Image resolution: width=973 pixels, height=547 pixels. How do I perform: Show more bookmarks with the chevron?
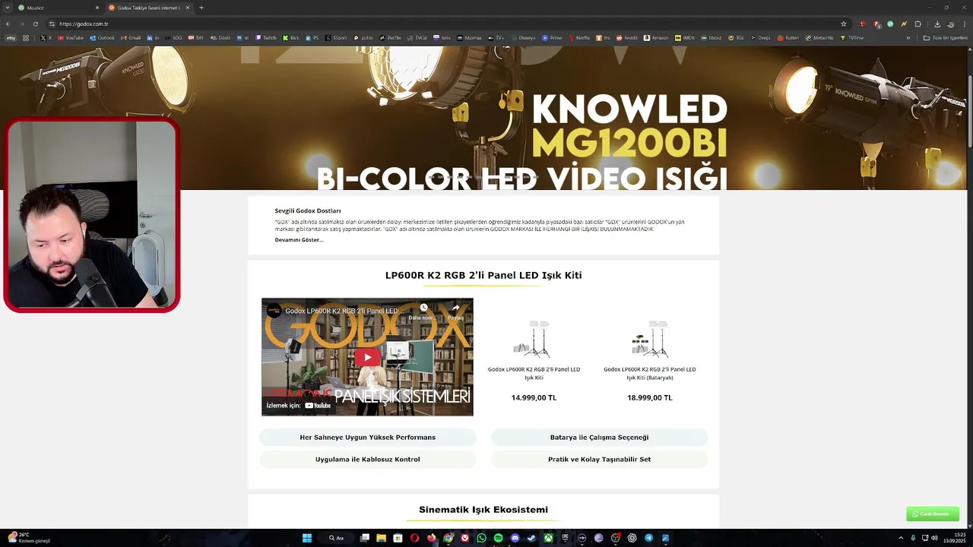[x=908, y=37]
